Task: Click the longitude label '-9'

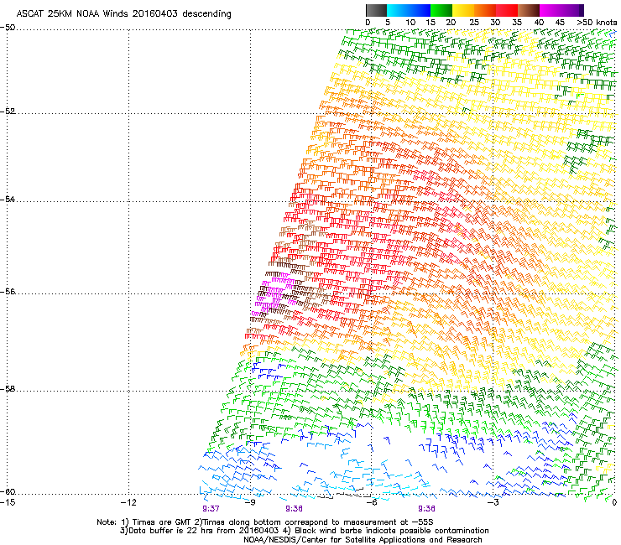Action: pos(250,502)
